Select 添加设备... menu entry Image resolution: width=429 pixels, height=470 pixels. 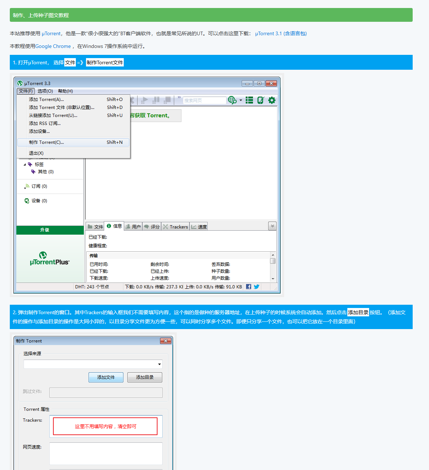pyautogui.click(x=73, y=131)
